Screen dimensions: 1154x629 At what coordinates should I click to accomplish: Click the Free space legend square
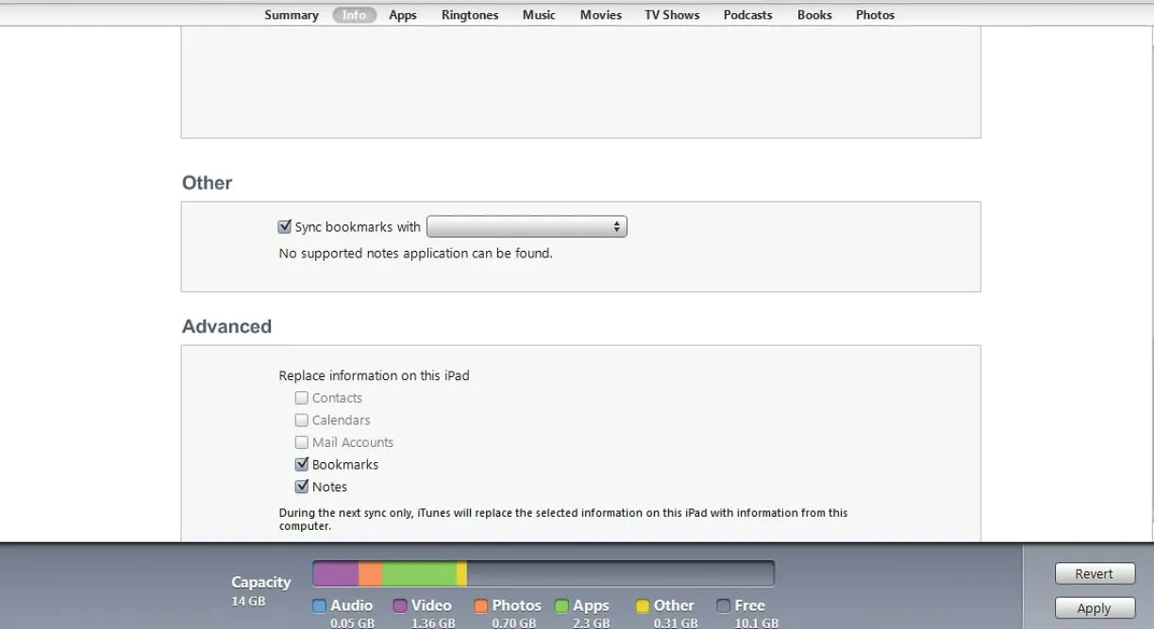pyautogui.click(x=724, y=606)
